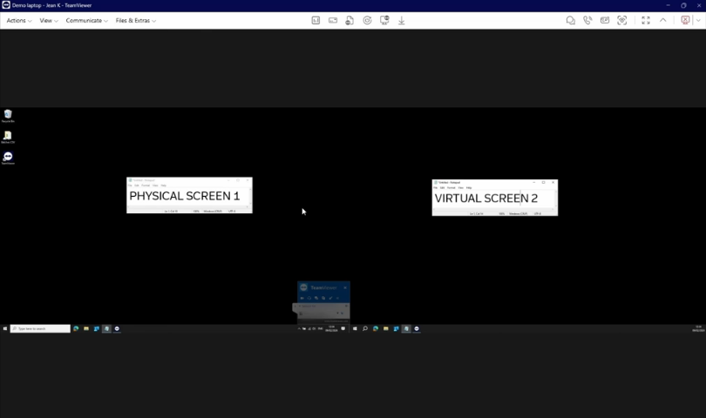The image size is (706, 418).
Task: Select the zipped folder desktop icon
Action: pyautogui.click(x=8, y=137)
